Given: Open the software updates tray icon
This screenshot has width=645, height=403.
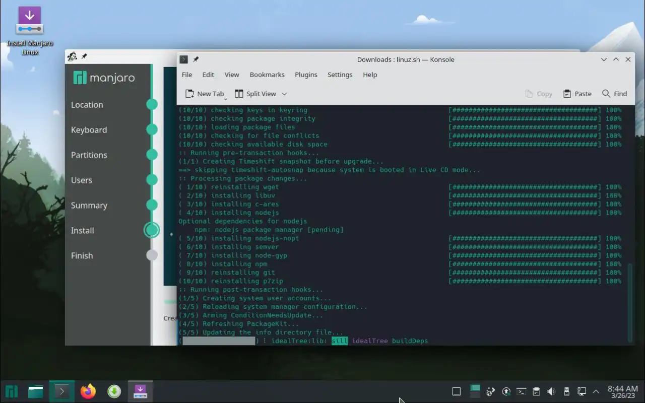Looking at the screenshot, I should pyautogui.click(x=506, y=391).
